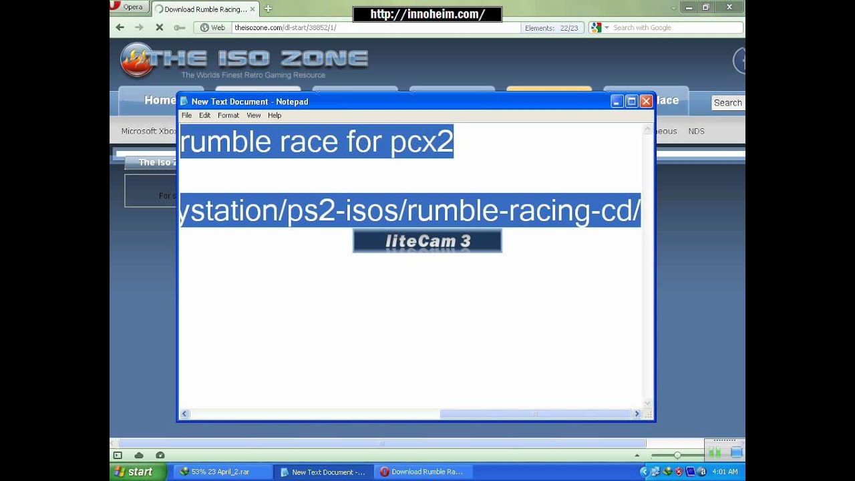Image resolution: width=855 pixels, height=481 pixels.
Task: Click the 'rumble race for pcx2' text line
Action: [x=317, y=142]
